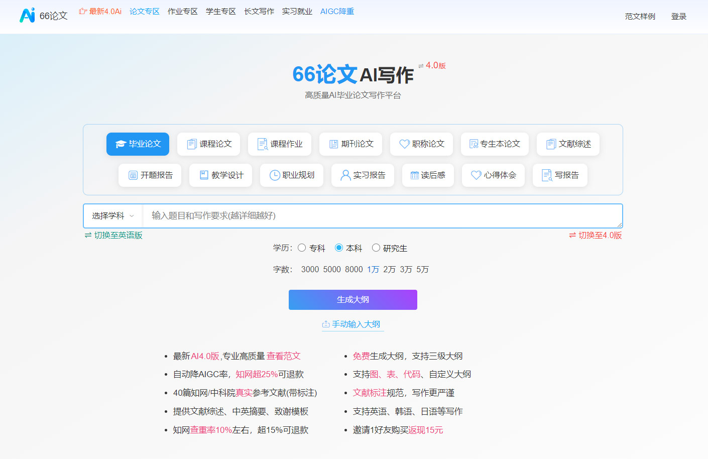Click the 文献标注 highlighted text
The width and height of the screenshot is (708, 459).
[370, 393]
